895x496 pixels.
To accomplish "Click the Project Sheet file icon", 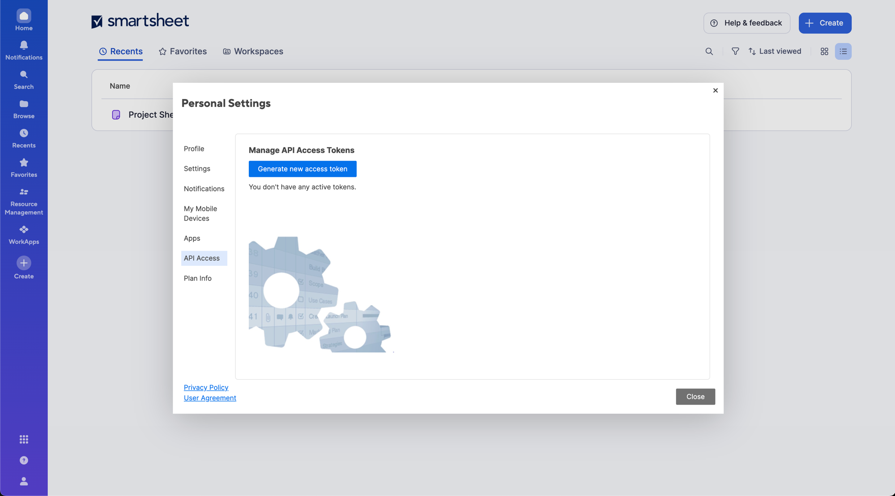I will (x=116, y=115).
